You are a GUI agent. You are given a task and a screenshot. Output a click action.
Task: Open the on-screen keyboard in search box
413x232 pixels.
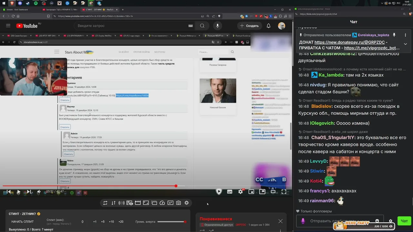(191, 26)
